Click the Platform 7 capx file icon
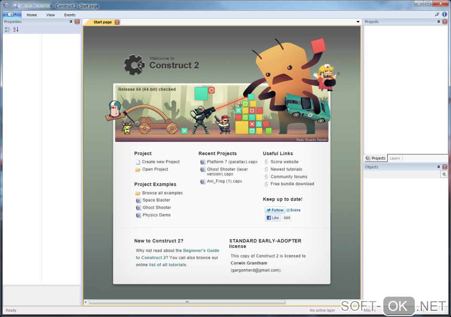Viewport: 451px width, 317px height. (x=203, y=162)
